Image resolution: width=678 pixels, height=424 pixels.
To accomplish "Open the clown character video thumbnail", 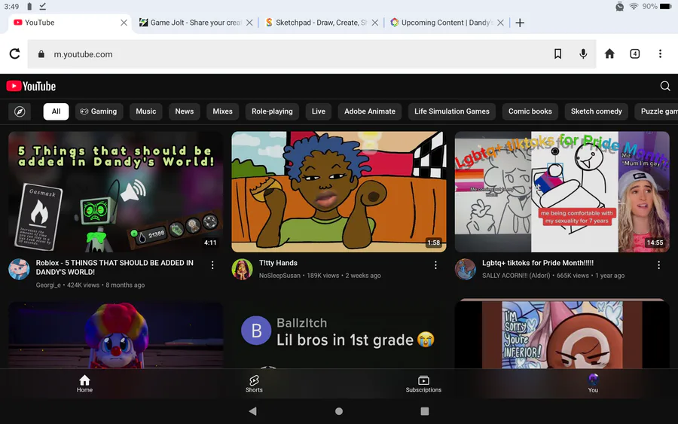I will coord(116,335).
